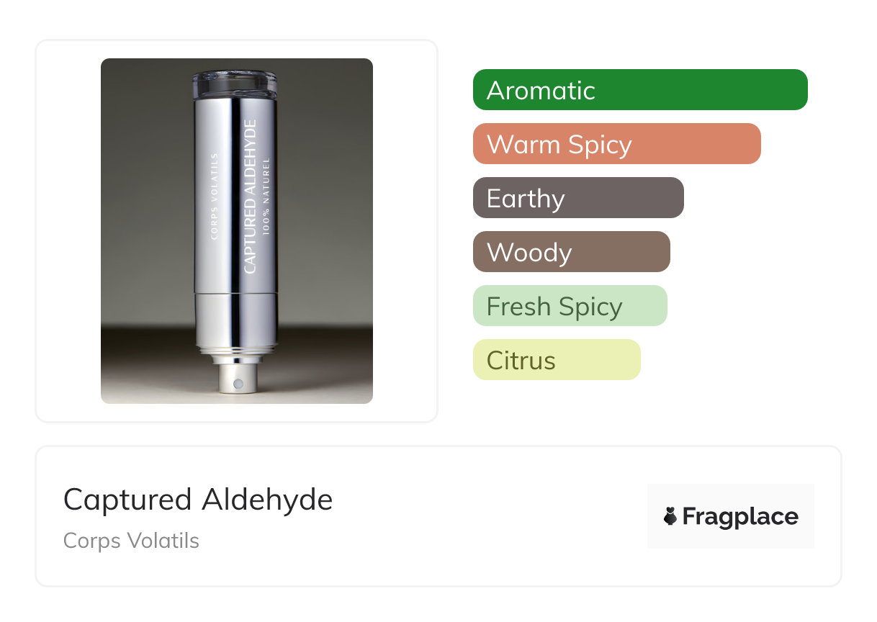Click the Fragplace flower logo icon
This screenshot has height=622, width=877.
(x=670, y=516)
